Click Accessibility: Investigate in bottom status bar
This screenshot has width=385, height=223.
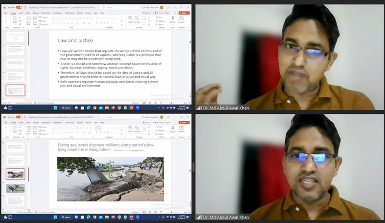45,212
